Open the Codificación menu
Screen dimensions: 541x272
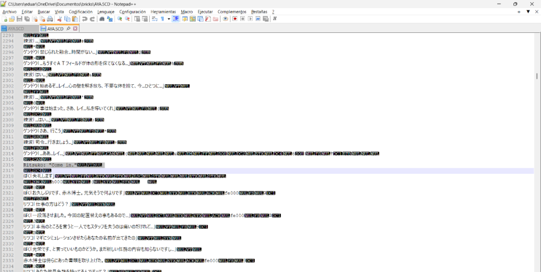[x=81, y=12]
